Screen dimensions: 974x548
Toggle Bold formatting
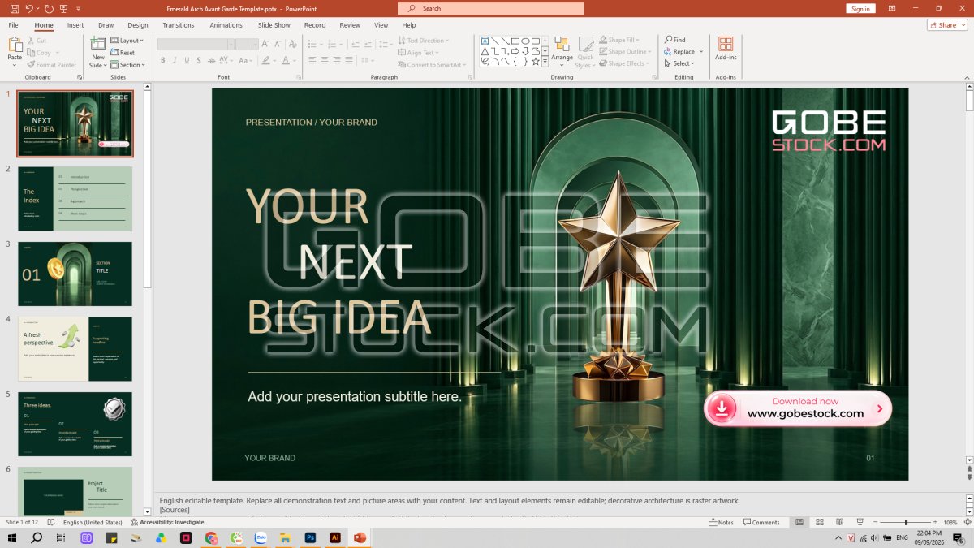[162, 60]
